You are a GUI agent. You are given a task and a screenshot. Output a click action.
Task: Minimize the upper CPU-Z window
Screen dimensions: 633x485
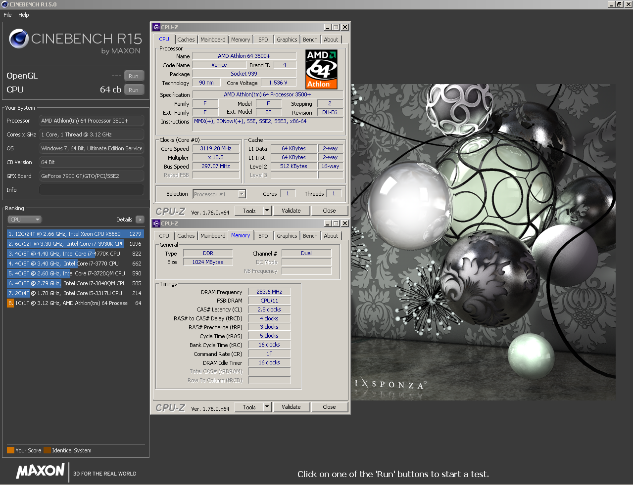tap(328, 27)
